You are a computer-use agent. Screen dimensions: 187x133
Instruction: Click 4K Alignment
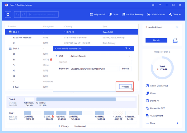click(154, 116)
